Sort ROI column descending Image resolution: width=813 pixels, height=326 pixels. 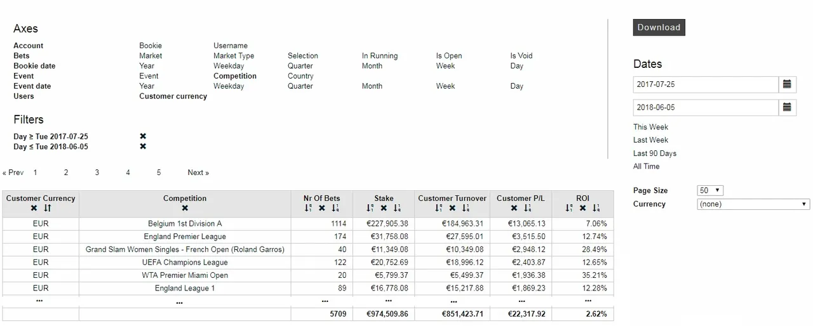(x=569, y=208)
